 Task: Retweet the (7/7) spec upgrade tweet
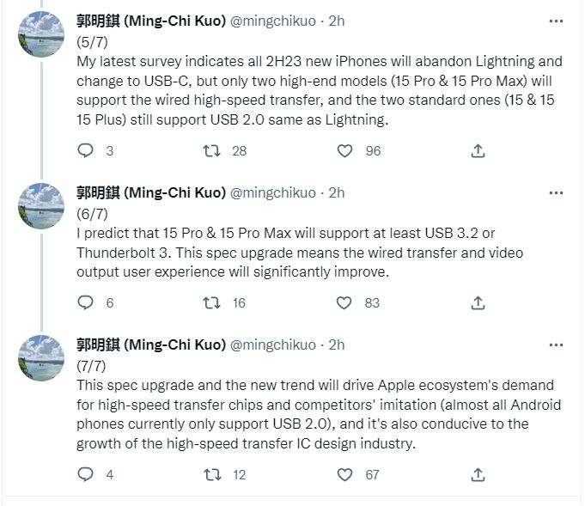point(211,474)
